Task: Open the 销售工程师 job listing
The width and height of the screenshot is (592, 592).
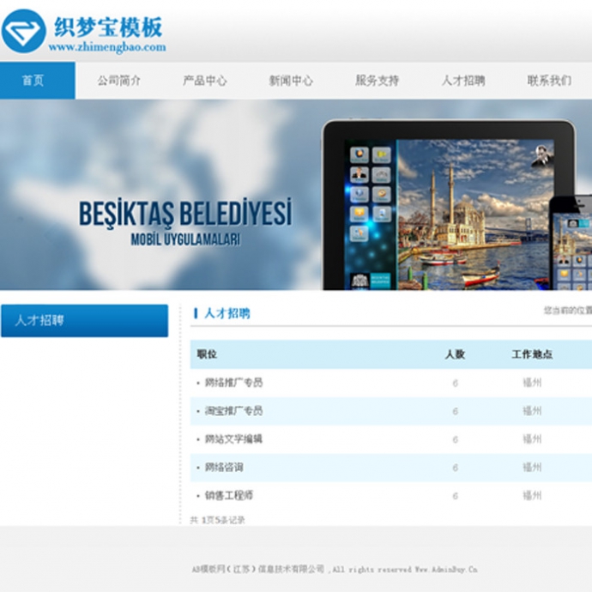Action: [x=229, y=495]
